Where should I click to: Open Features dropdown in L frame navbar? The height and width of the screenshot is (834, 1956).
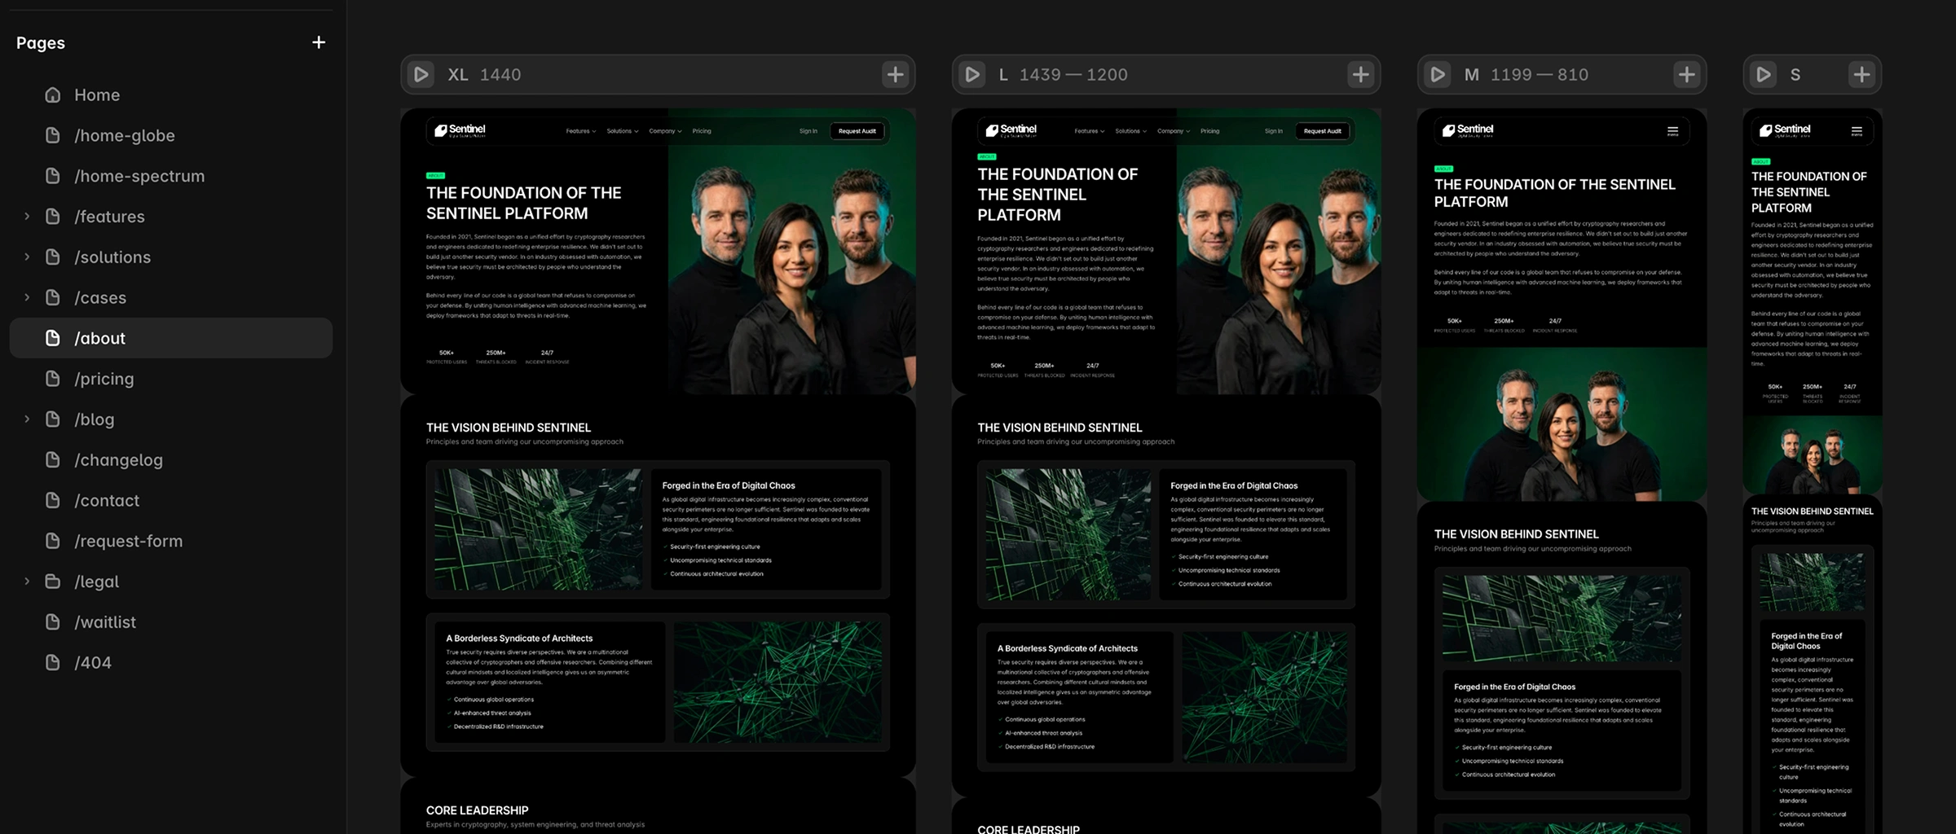(x=1090, y=131)
